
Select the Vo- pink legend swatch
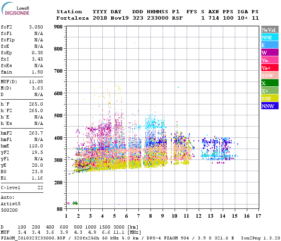[270, 60]
